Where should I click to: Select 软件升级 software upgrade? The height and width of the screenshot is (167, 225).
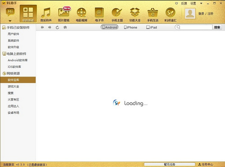pos(13,47)
